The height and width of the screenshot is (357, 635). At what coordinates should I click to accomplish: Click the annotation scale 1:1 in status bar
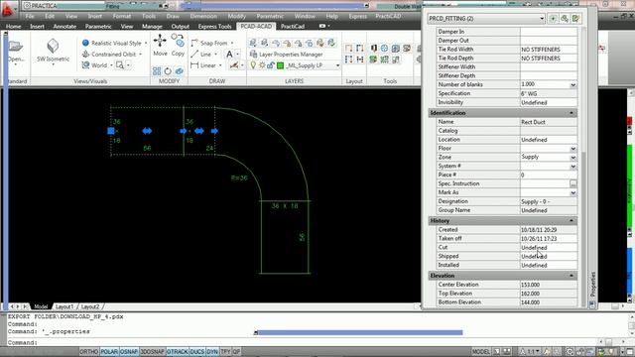pyautogui.click(x=530, y=352)
